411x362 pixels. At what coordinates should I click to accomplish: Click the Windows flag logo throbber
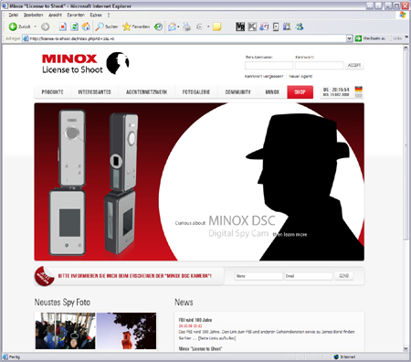403,15
